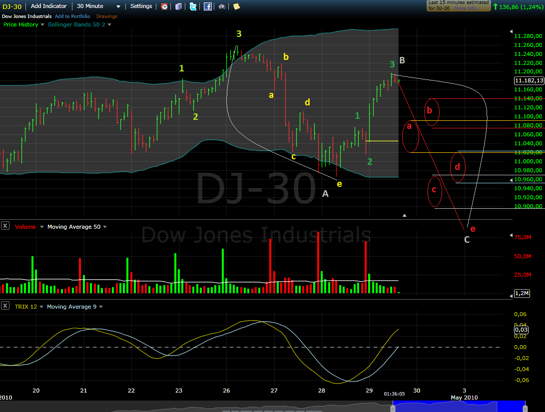
Task: Add a note using the yellow sticky note icon
Action: [236, 6]
